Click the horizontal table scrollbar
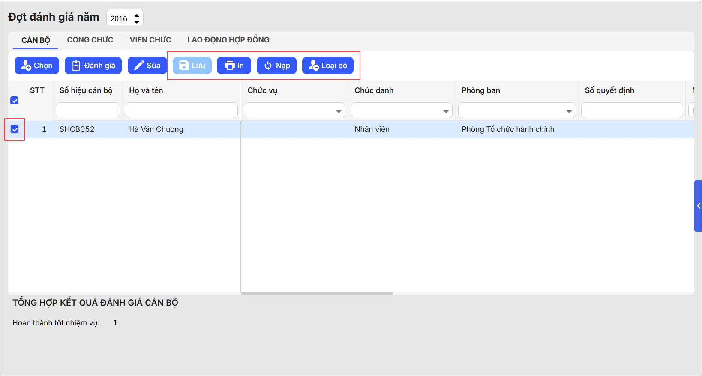Screen dimensions: 702x376 pos(317,293)
